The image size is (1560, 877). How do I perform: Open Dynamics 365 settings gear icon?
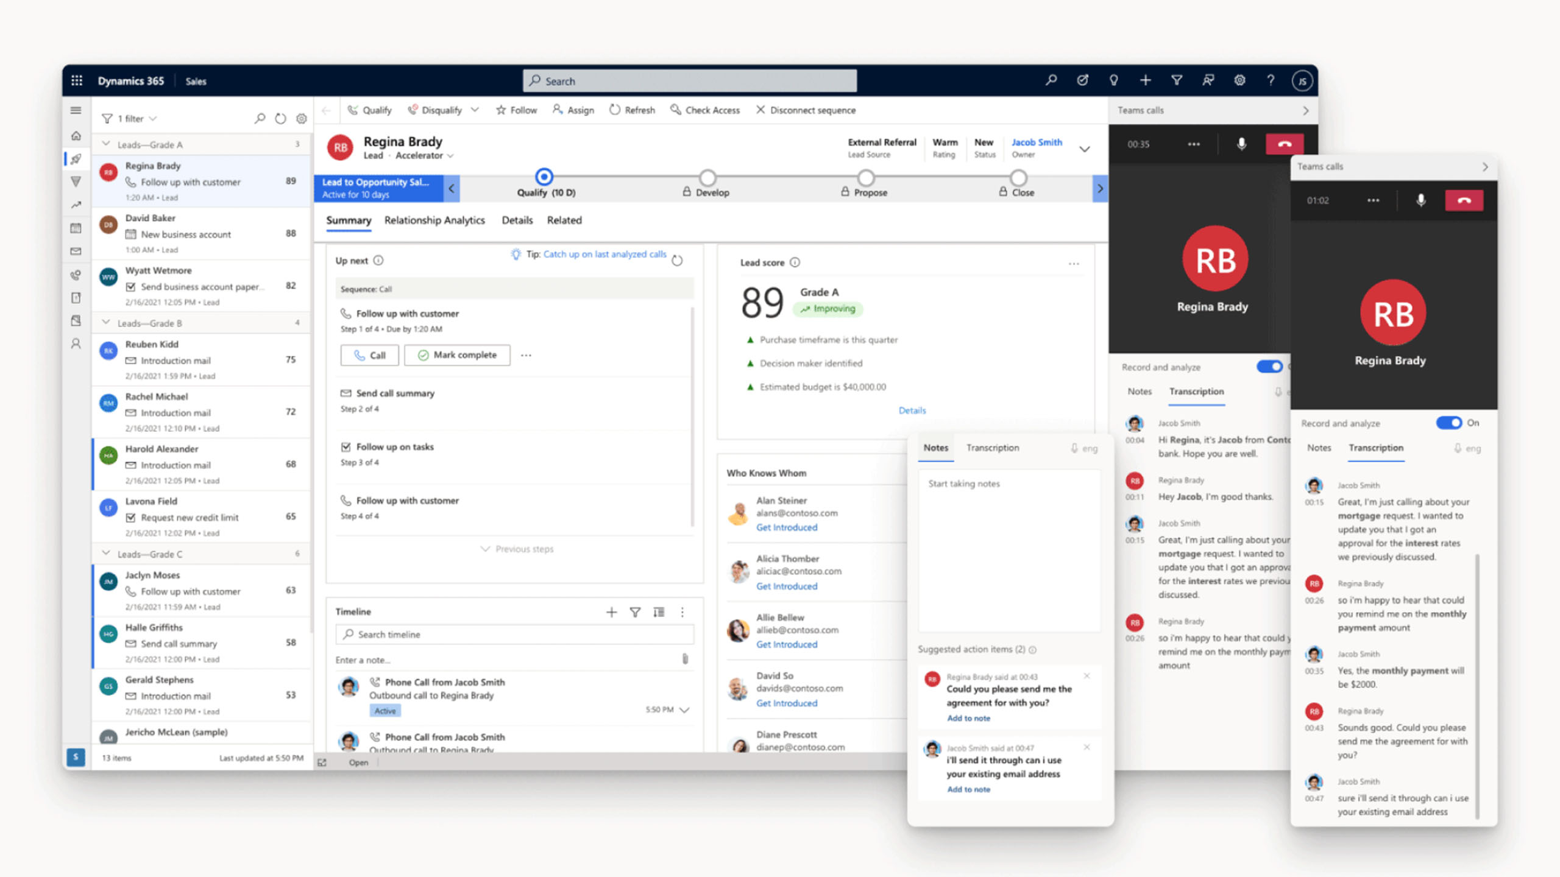coord(1240,80)
